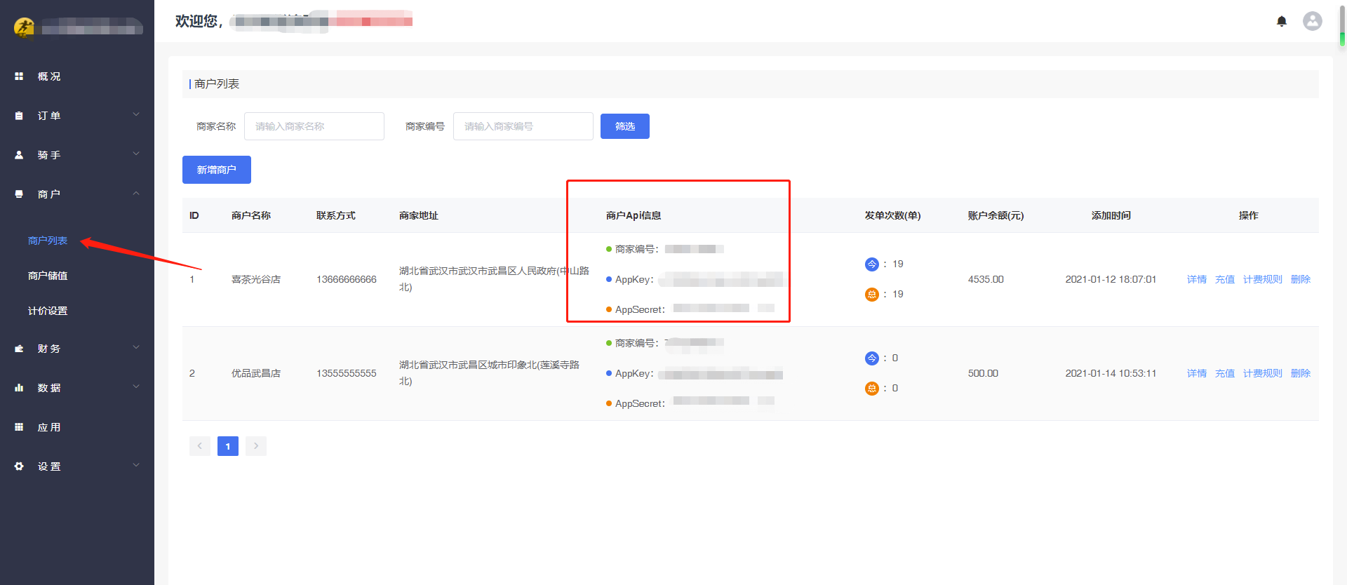
Task: Click the 优品武昌店 merchant name cell
Action: click(x=256, y=373)
